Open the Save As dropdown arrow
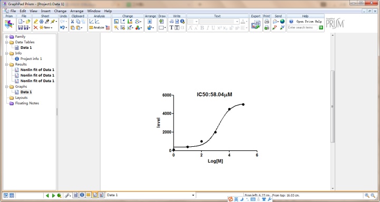 coord(30,28)
